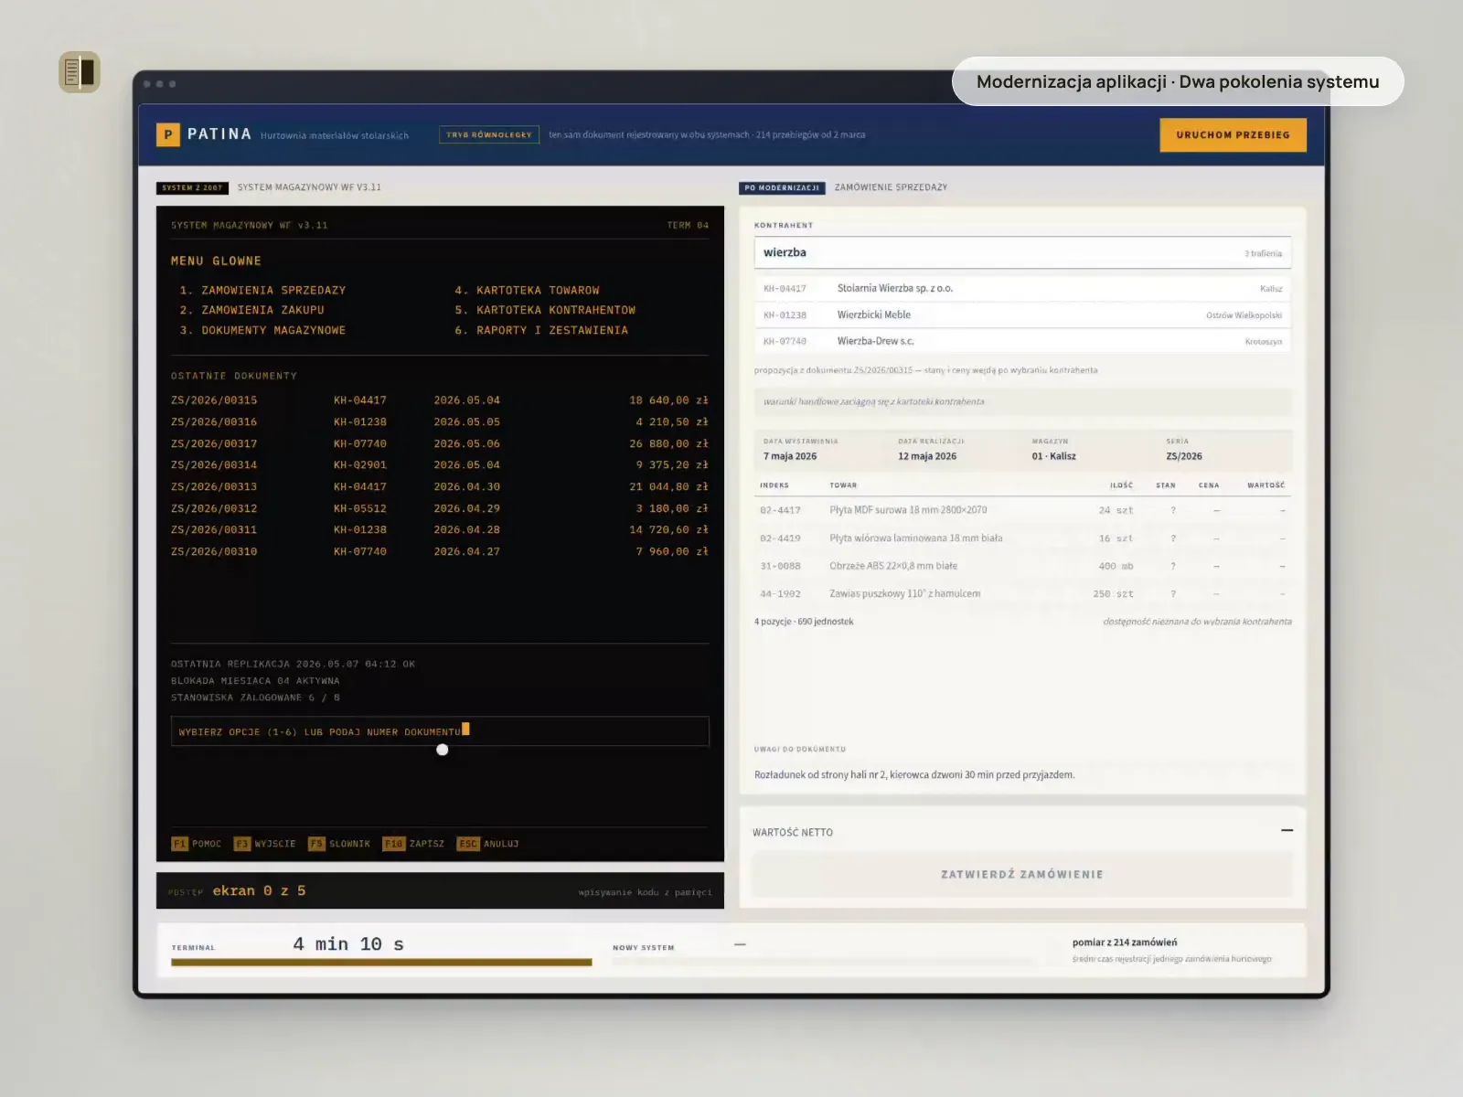Click the book icon in the top-left corner
Screen dimensions: 1463x1097
click(80, 72)
